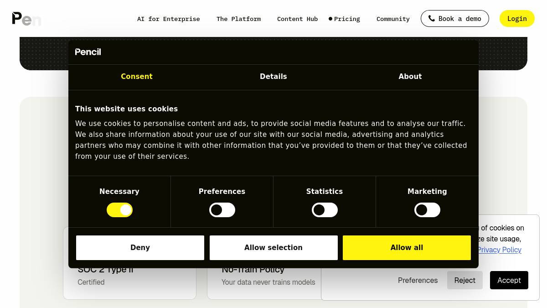The height and width of the screenshot is (308, 547).
Task: Click the Pencil logo in the cookie dialog
Action: tap(88, 52)
